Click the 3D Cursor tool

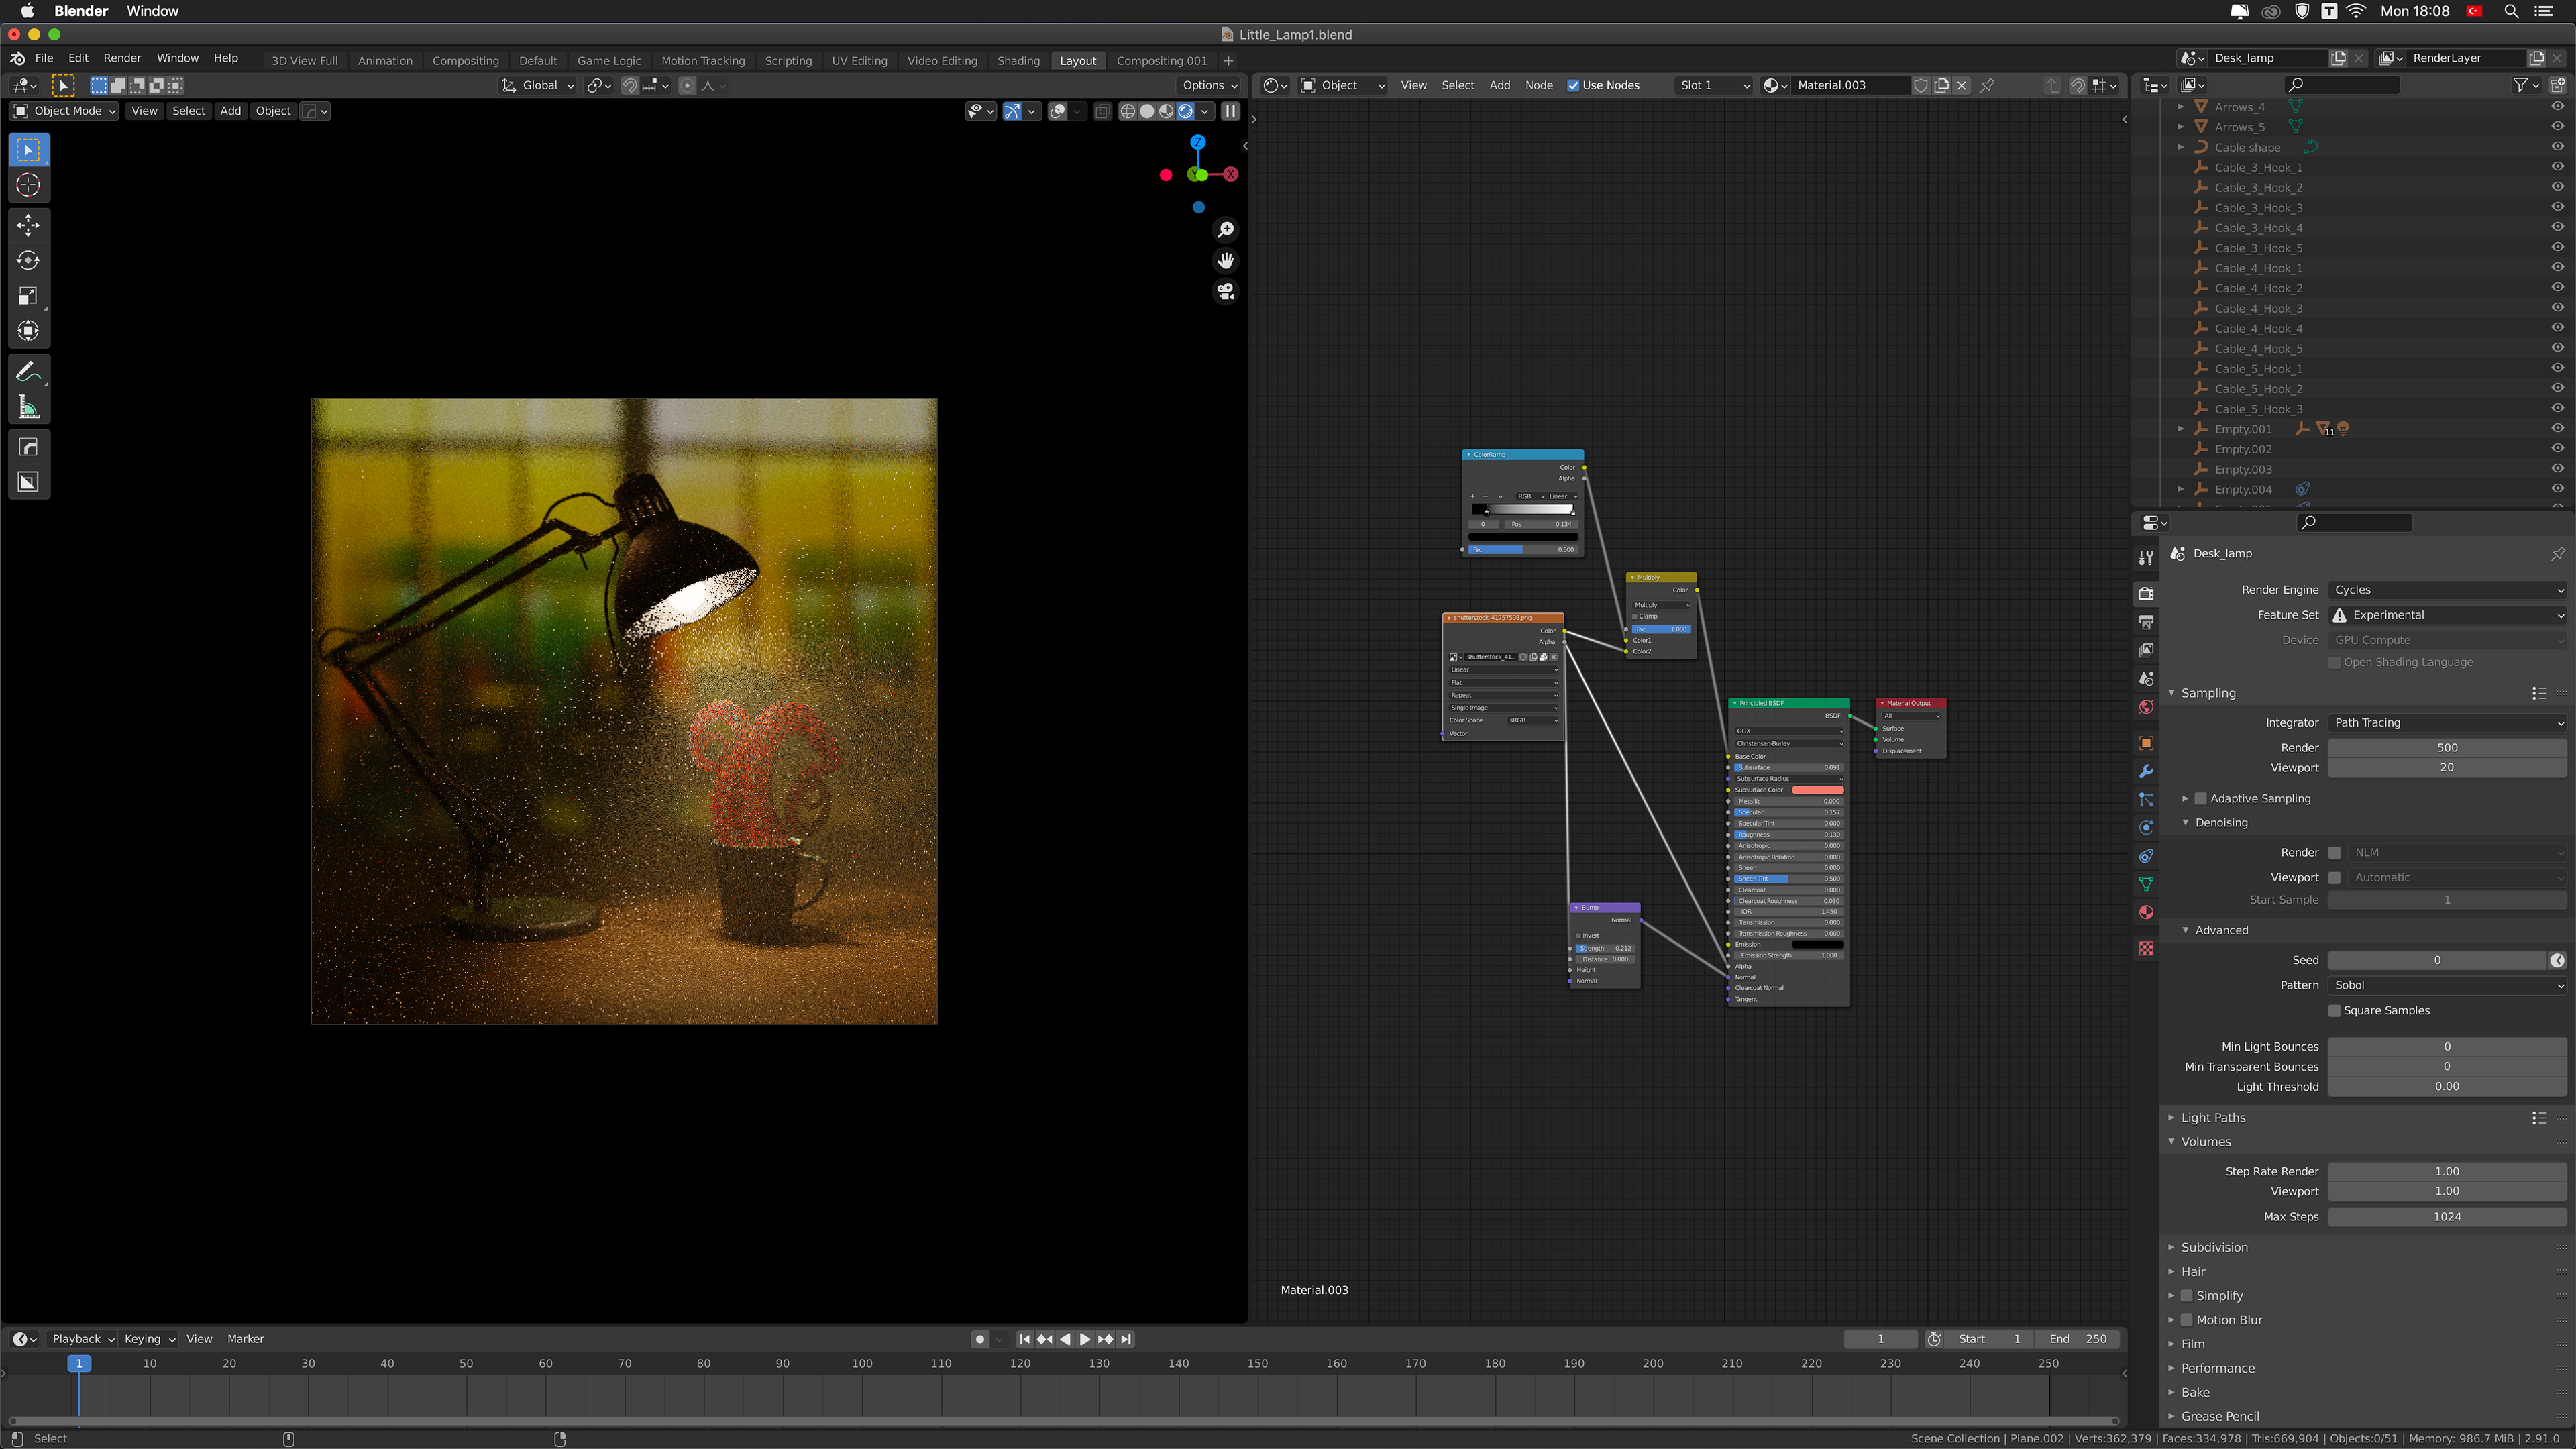click(28, 185)
